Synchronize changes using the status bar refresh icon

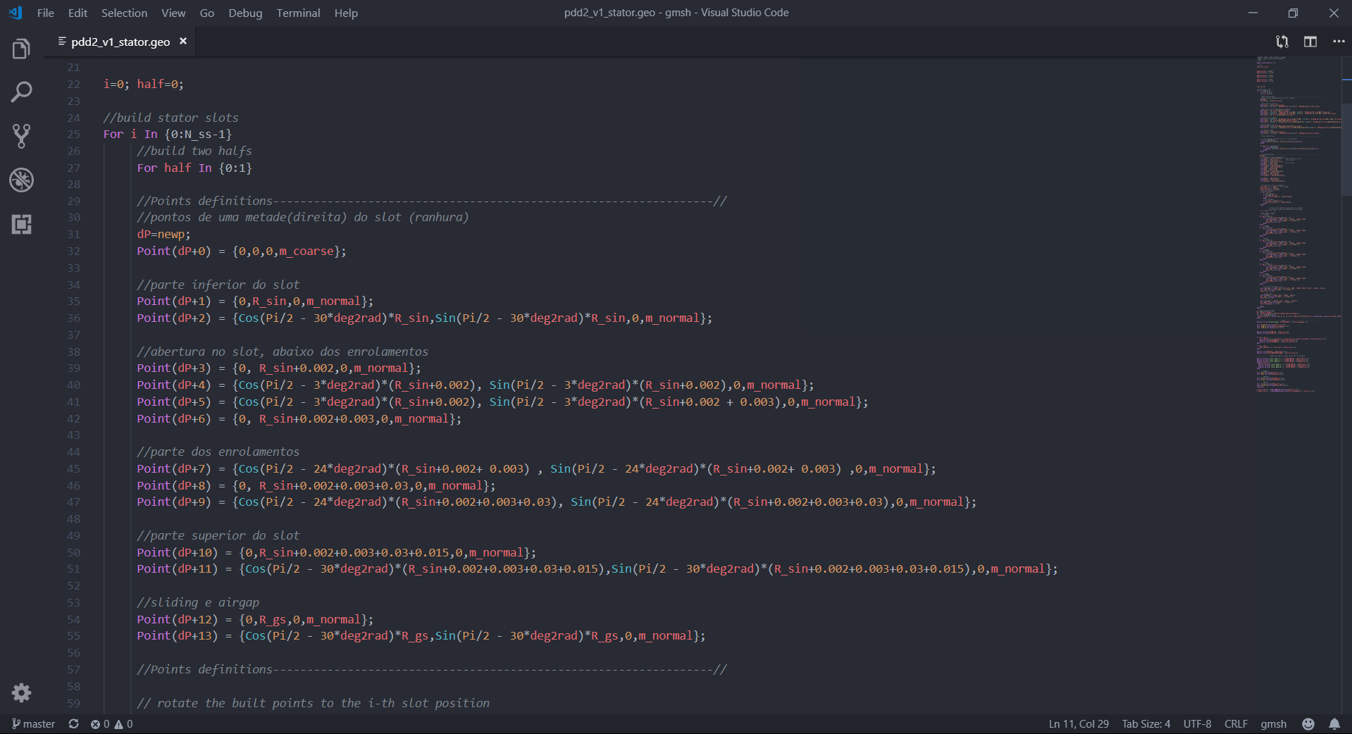click(73, 723)
